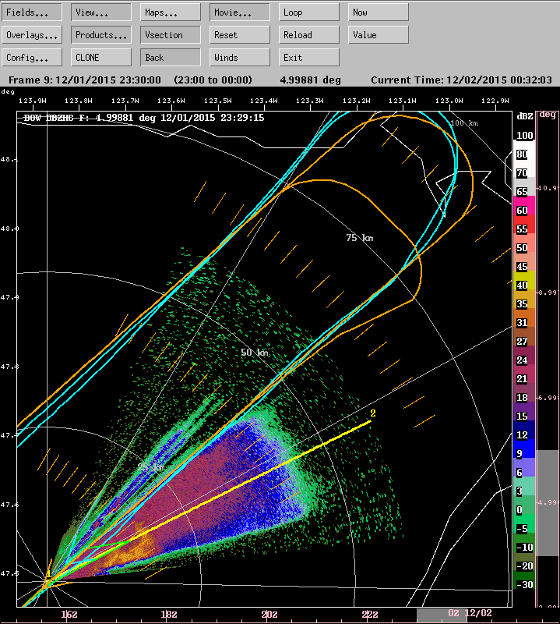
Task: Open the Movie... control button
Action: click(240, 12)
